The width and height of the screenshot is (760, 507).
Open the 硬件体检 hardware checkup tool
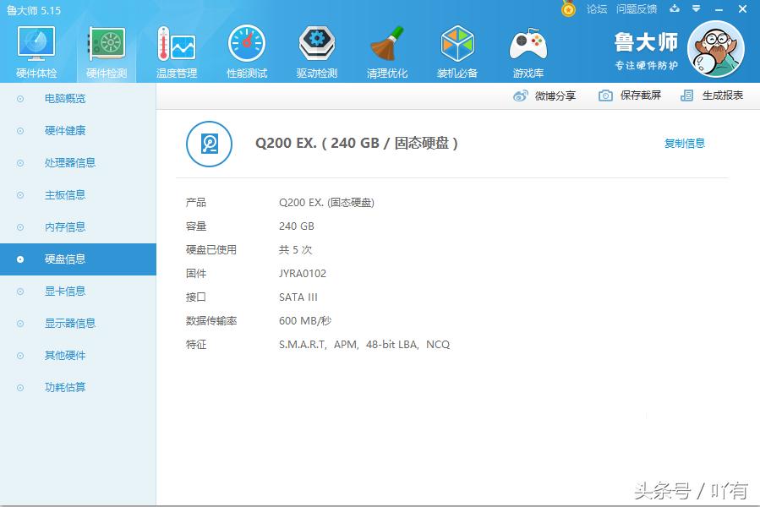pos(34,48)
